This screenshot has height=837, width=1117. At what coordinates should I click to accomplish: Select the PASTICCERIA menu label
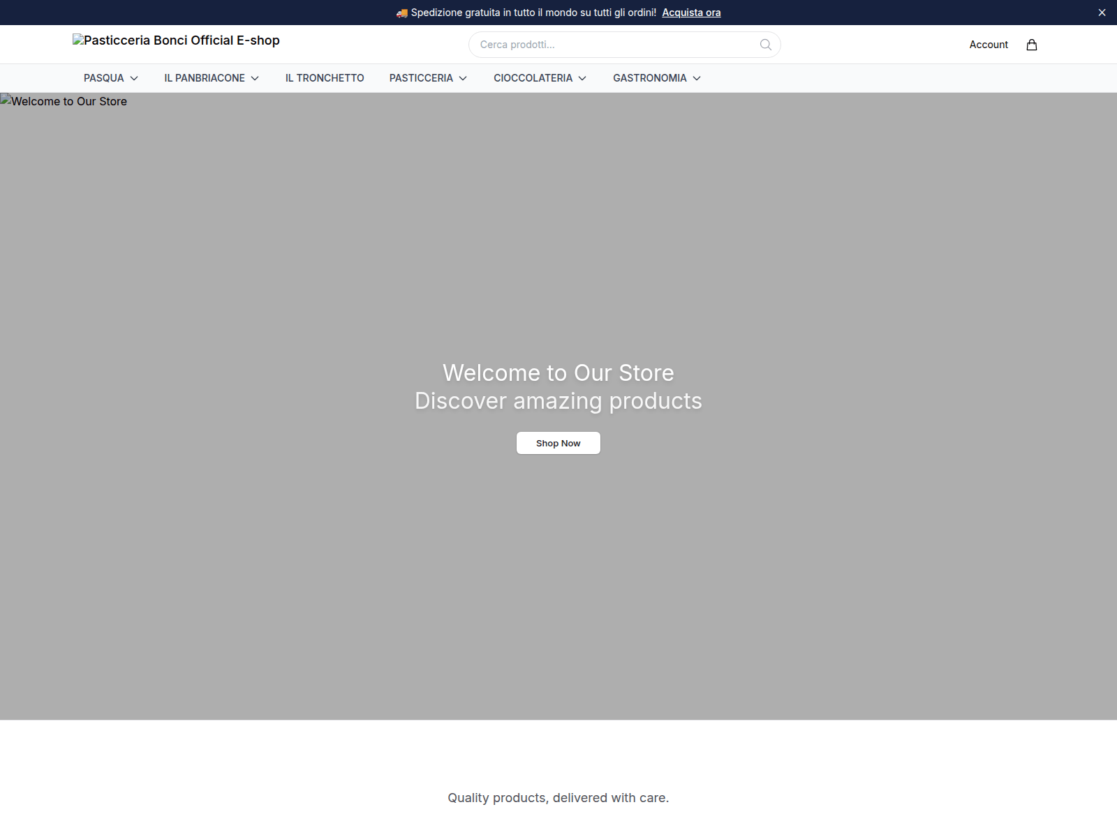[421, 78]
